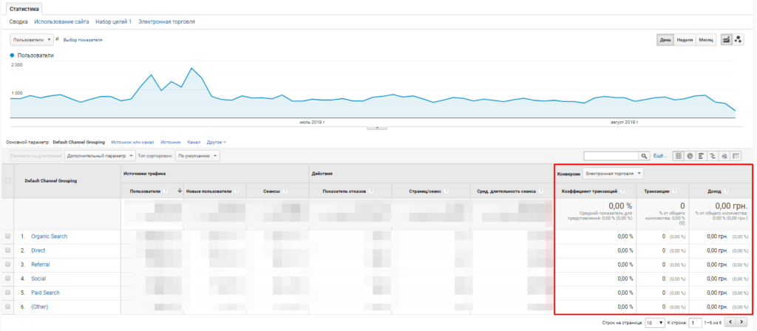Select the comparison view icon
The width and height of the screenshot is (757, 331).
point(712,156)
